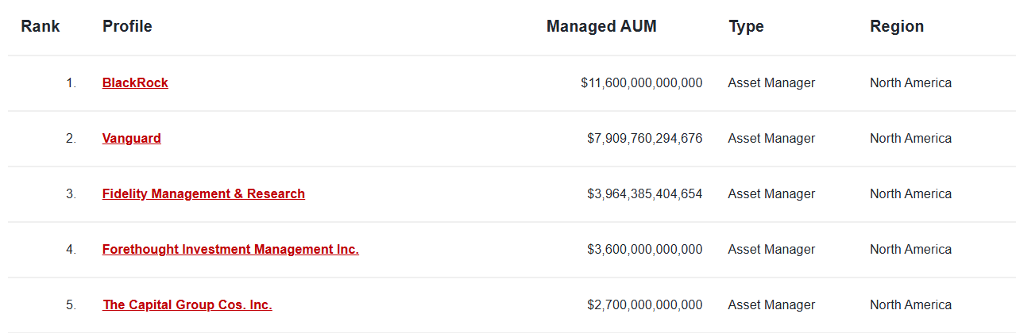Visit The Capital Group Cos. Inc. link

point(187,304)
